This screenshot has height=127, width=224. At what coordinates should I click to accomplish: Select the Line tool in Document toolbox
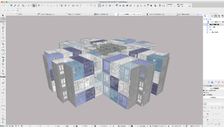point(3,96)
